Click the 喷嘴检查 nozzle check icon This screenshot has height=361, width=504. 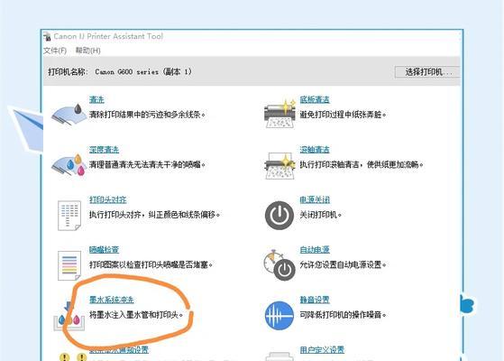[69, 265]
